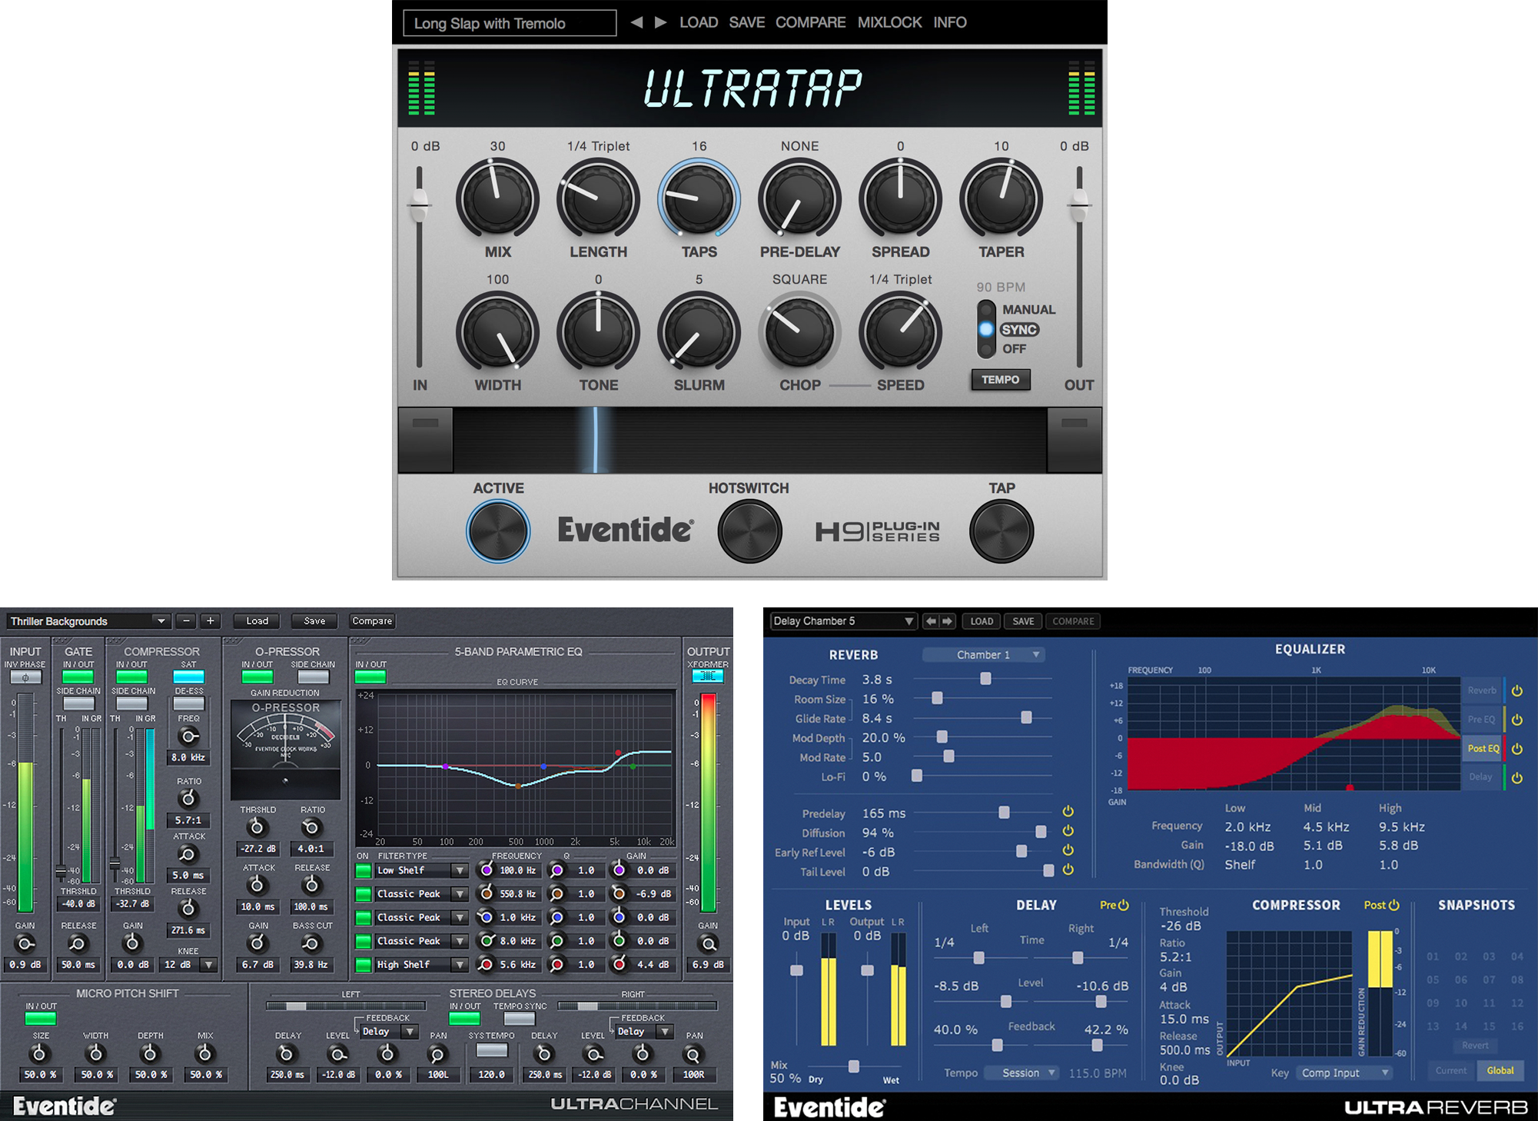Enable the compressor SAT switch
The width and height of the screenshot is (1538, 1121).
[188, 677]
